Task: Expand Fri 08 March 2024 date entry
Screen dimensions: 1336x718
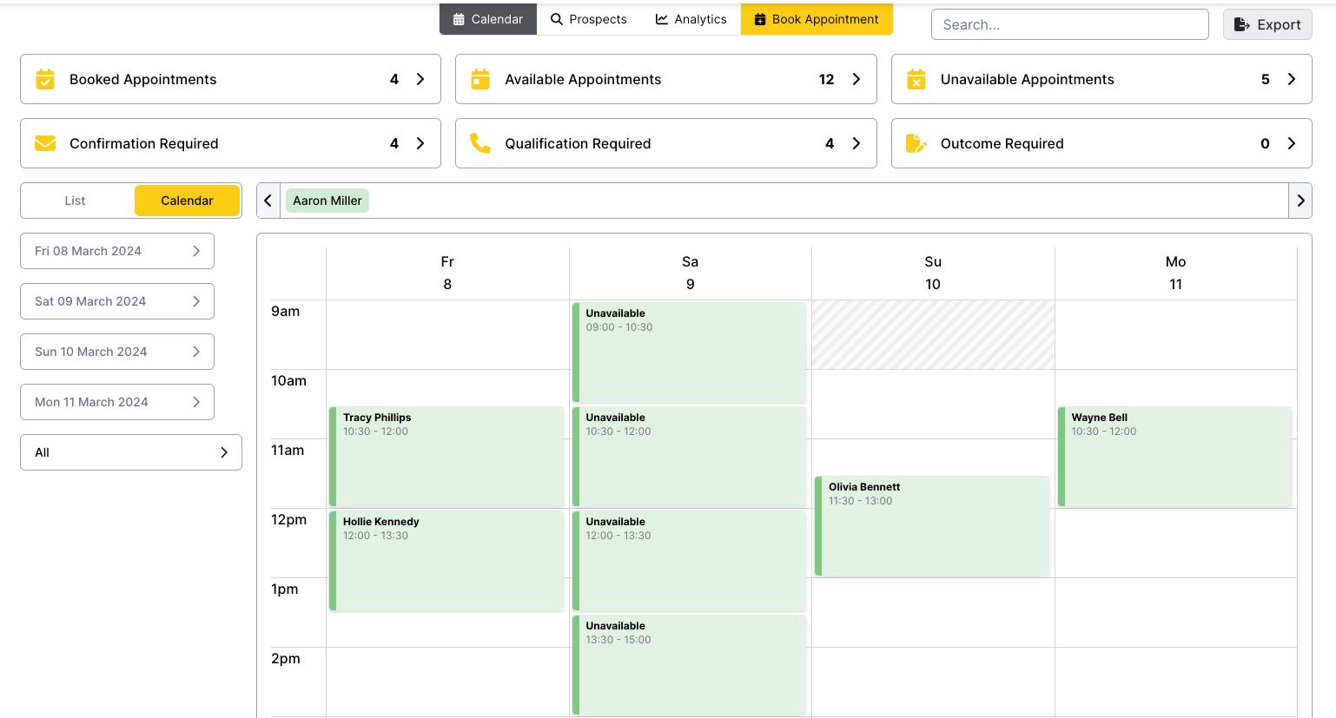Action: [x=117, y=251]
